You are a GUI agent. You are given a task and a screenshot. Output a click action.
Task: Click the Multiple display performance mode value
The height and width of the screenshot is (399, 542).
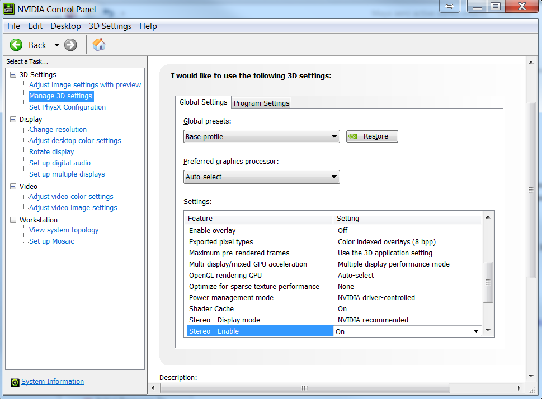(394, 264)
